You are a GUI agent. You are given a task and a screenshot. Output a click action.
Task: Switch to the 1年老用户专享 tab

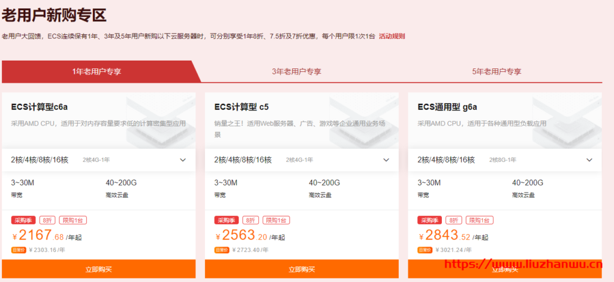click(x=97, y=71)
